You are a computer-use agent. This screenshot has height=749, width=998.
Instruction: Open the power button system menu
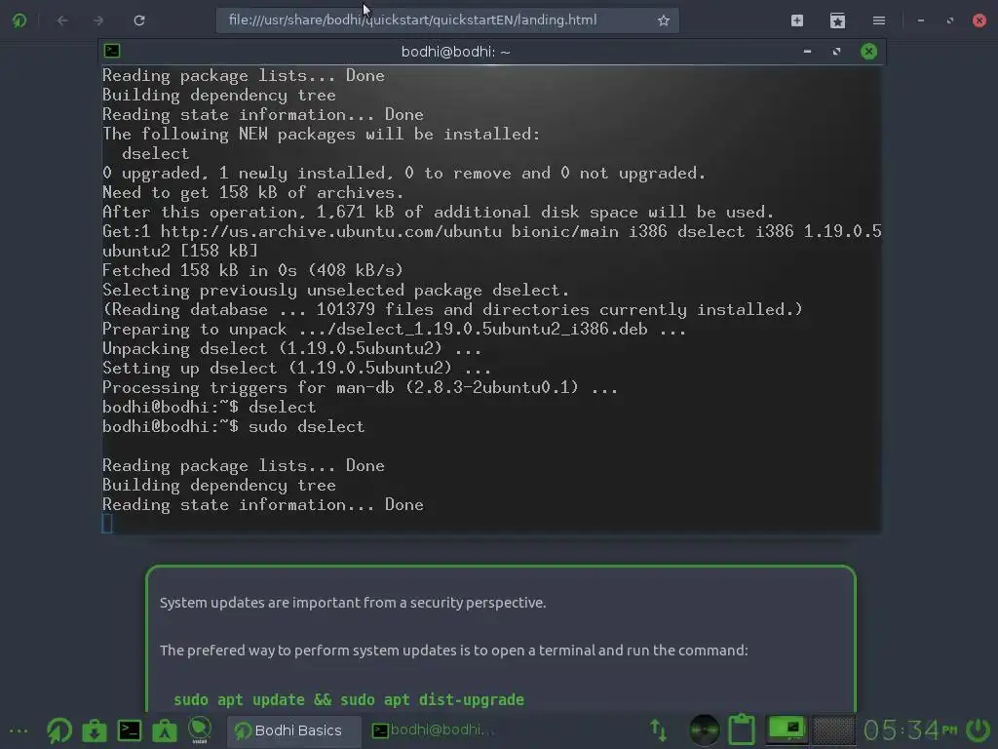pyautogui.click(x=979, y=730)
